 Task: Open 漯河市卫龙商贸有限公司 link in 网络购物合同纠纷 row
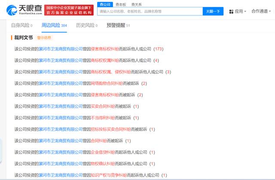pyautogui.click(x=61, y=83)
